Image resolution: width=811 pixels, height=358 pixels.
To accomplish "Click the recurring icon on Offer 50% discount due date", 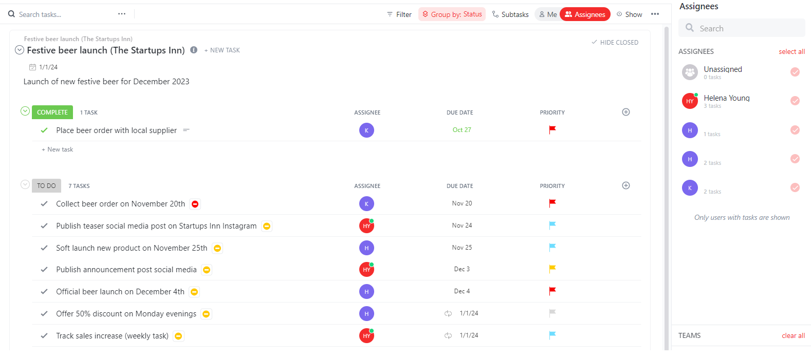I will pos(448,313).
